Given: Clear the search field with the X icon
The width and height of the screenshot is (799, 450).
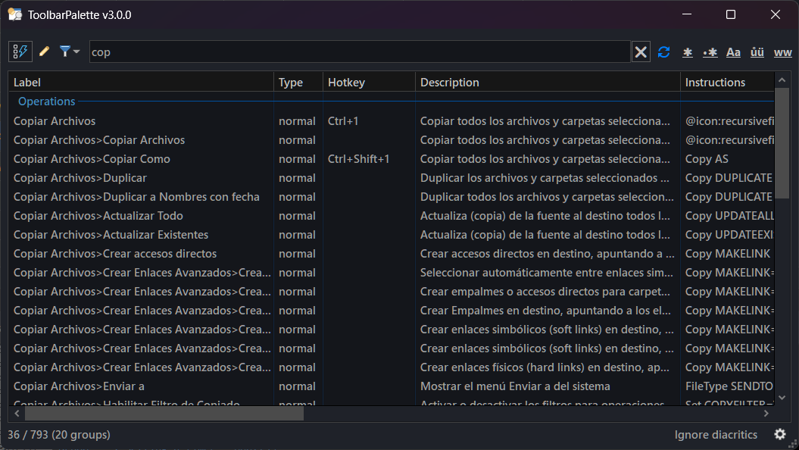Looking at the screenshot, I should pos(641,52).
